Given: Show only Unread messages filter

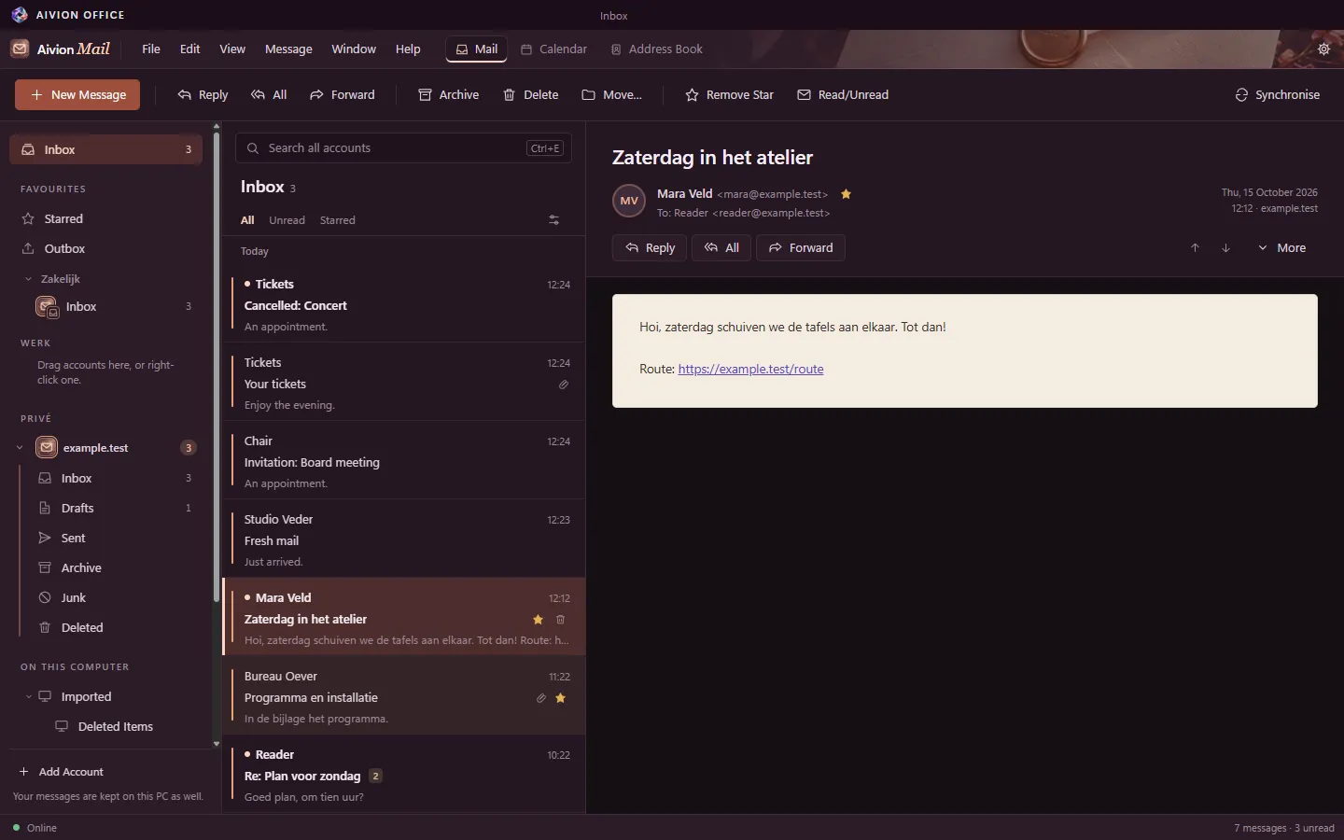Looking at the screenshot, I should (x=287, y=220).
